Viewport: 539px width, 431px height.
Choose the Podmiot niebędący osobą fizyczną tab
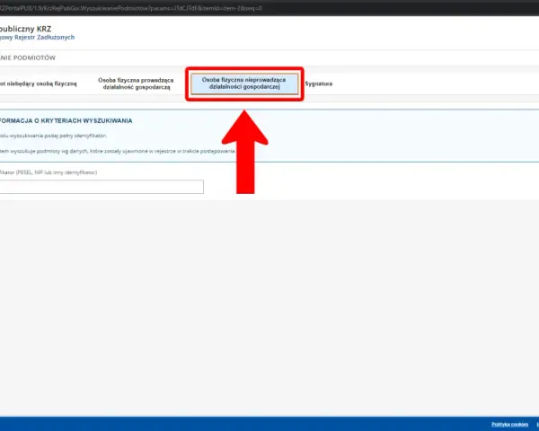coord(39,84)
